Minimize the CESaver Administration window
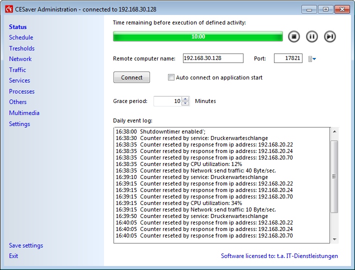The width and height of the screenshot is (355, 270). (x=309, y=9)
